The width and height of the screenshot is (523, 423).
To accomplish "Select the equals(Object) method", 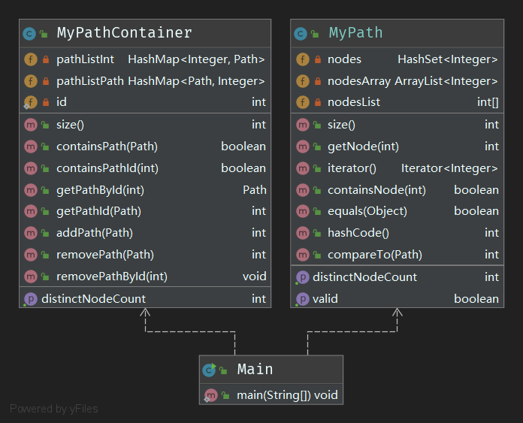I will [x=367, y=211].
